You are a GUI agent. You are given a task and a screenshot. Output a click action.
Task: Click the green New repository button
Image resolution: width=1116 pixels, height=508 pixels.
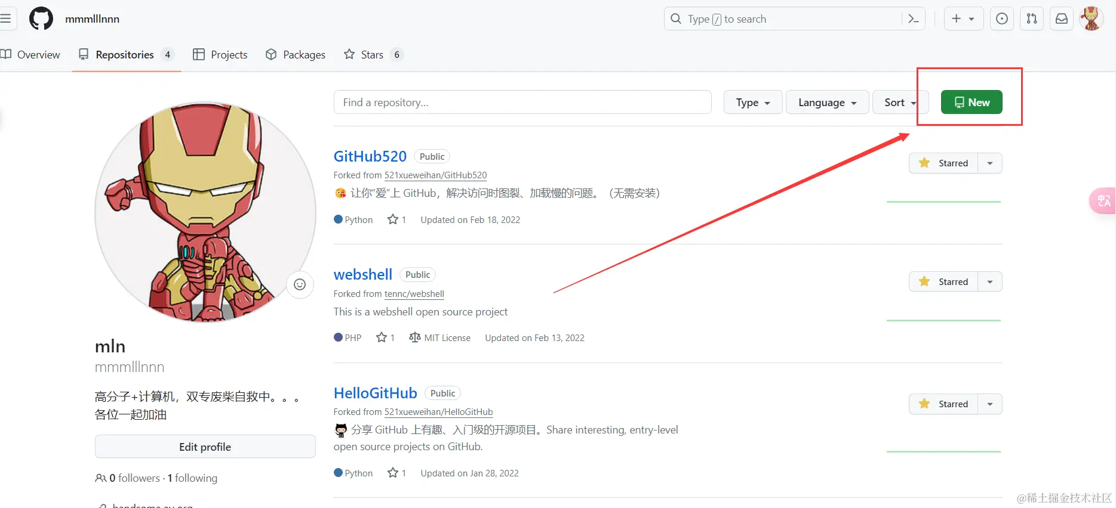point(971,103)
